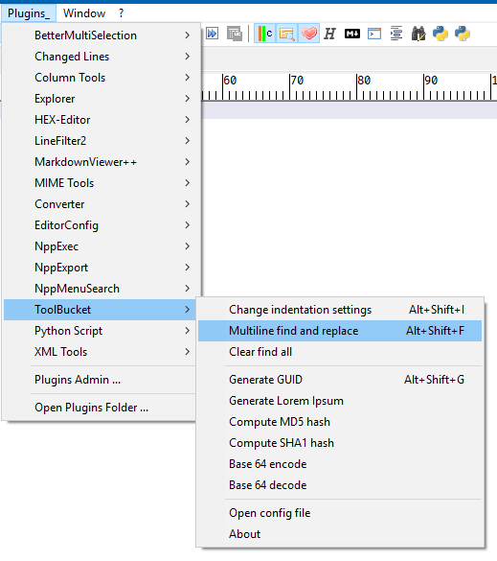497x561 pixels.
Task: Close the Plugins menu via its menu bar title
Action: coord(29,13)
